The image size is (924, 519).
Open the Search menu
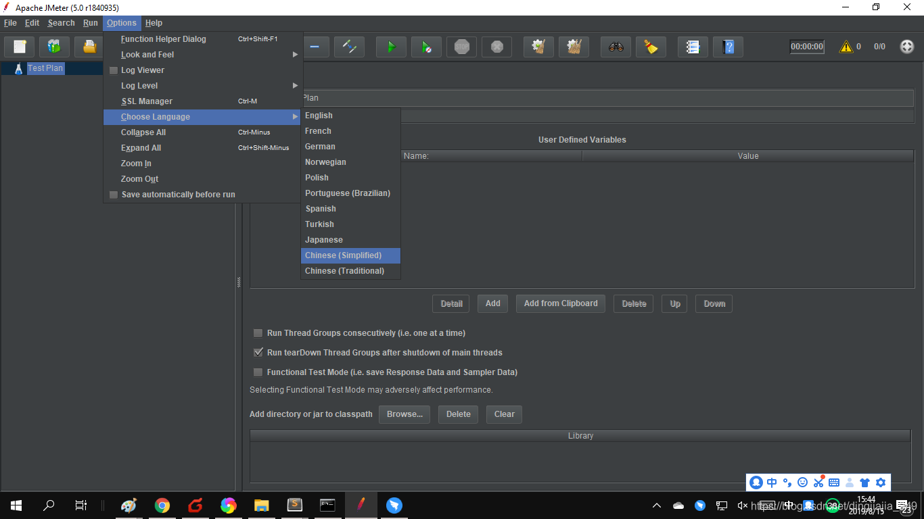61,23
